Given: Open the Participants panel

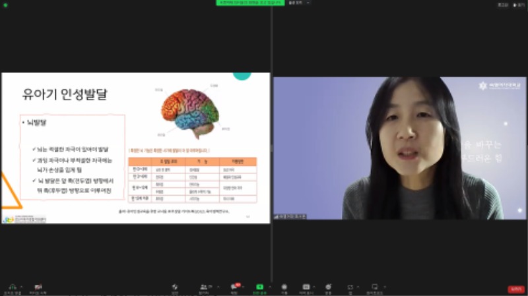Looking at the screenshot, I should [x=203, y=287].
